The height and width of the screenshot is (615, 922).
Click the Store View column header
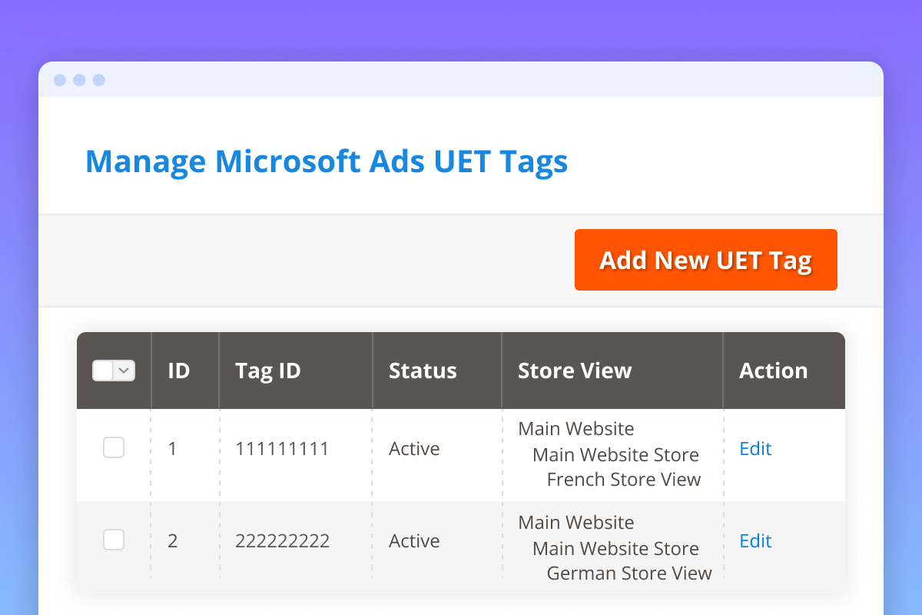pos(574,371)
